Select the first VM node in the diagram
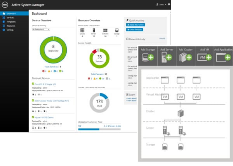233x166 pixels. click(x=165, y=97)
